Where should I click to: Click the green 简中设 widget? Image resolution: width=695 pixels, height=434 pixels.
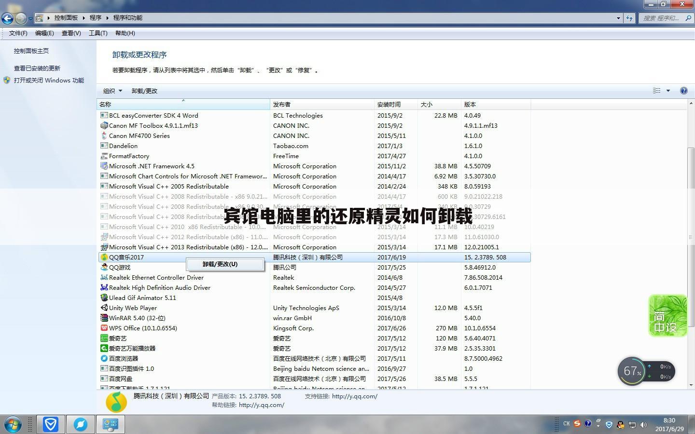667,315
